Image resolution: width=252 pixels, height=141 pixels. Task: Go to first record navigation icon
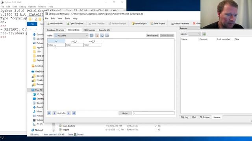[49, 113]
